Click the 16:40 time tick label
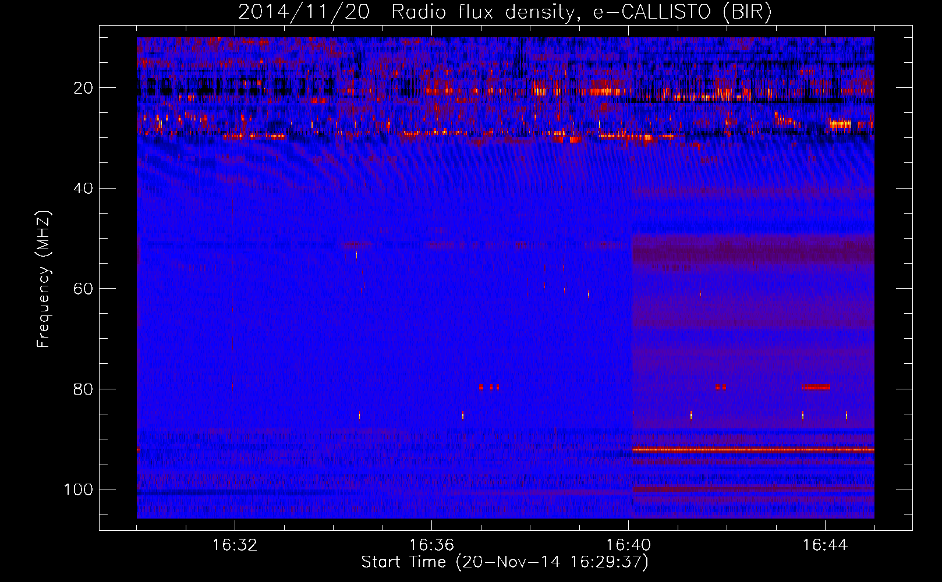942x582 pixels. point(628,545)
